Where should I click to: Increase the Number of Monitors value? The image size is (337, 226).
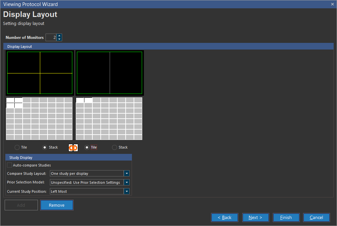(59, 36)
